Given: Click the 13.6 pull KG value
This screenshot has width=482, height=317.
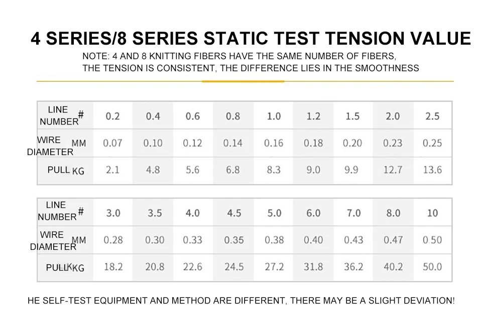Looking at the screenshot, I should (x=432, y=170).
